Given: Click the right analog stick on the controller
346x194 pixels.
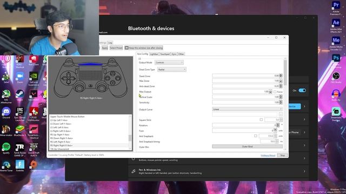Looking at the screenshot, I should (x=102, y=87).
